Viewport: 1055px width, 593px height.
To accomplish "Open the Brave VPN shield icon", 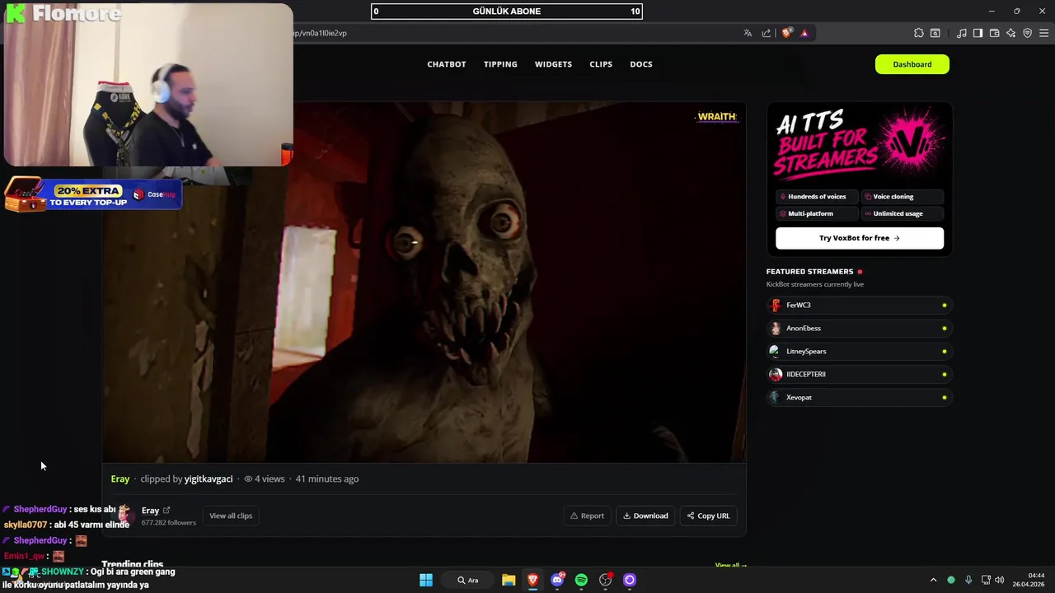I will tap(1027, 33).
